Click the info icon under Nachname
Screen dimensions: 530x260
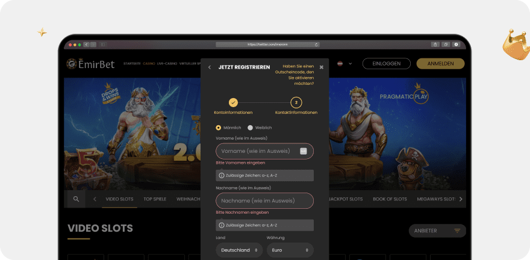(x=222, y=225)
